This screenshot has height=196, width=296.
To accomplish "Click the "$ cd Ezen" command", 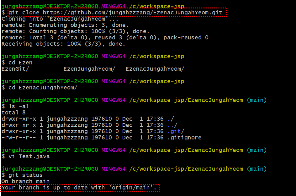I will point(17,63).
